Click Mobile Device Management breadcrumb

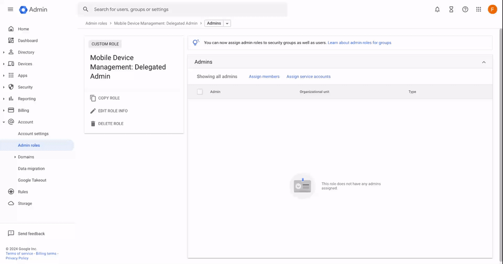click(x=156, y=24)
